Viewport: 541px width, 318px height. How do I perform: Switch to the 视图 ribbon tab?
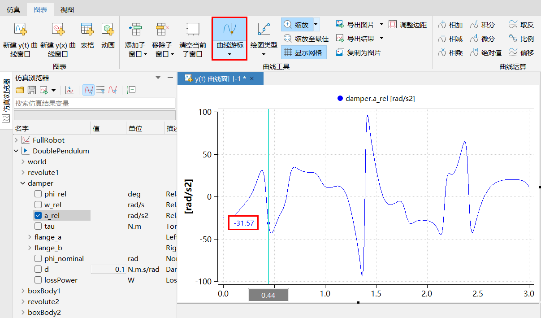(x=67, y=9)
